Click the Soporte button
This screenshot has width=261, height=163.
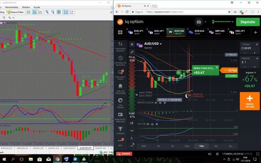pos(124,154)
